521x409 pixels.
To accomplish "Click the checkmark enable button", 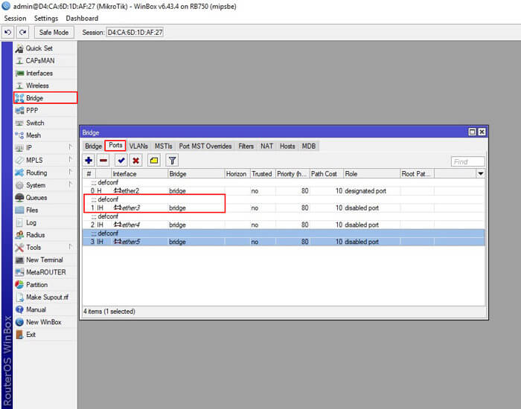I will click(121, 161).
